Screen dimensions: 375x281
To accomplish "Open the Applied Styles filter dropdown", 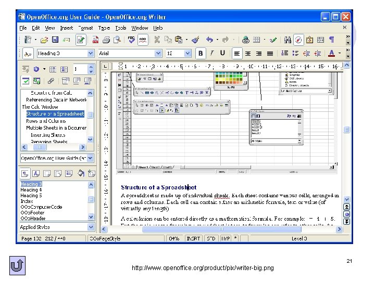I will coord(91,227).
